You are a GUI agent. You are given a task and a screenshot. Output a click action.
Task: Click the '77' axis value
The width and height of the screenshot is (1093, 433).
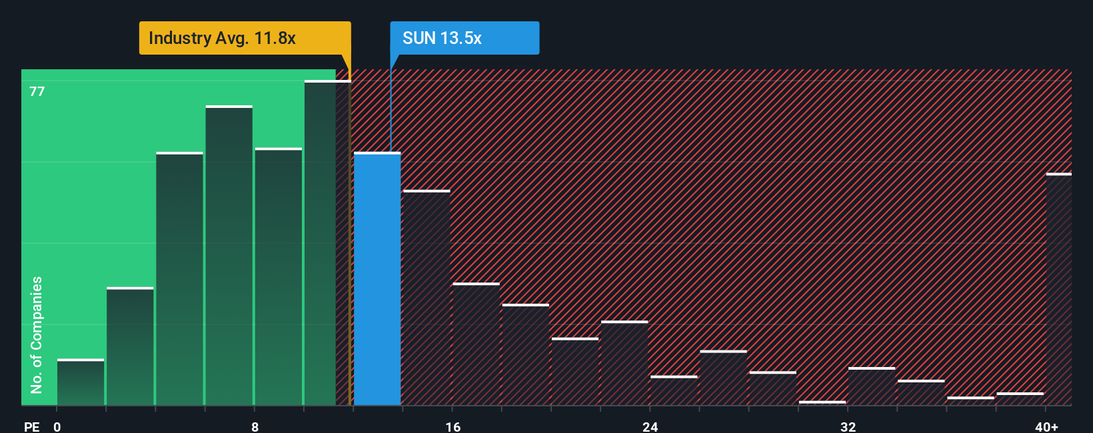(37, 91)
